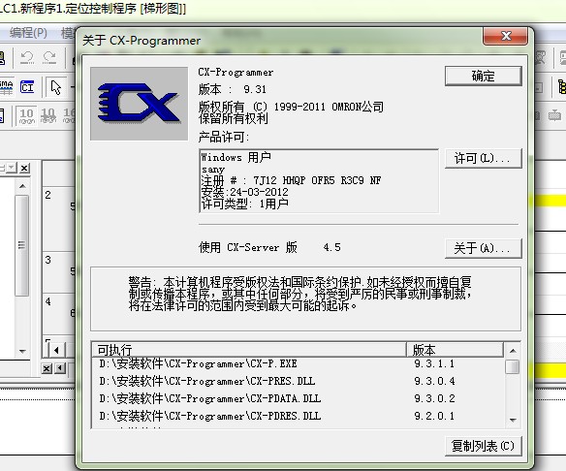Sort by the 可执行 column header

[x=249, y=349]
